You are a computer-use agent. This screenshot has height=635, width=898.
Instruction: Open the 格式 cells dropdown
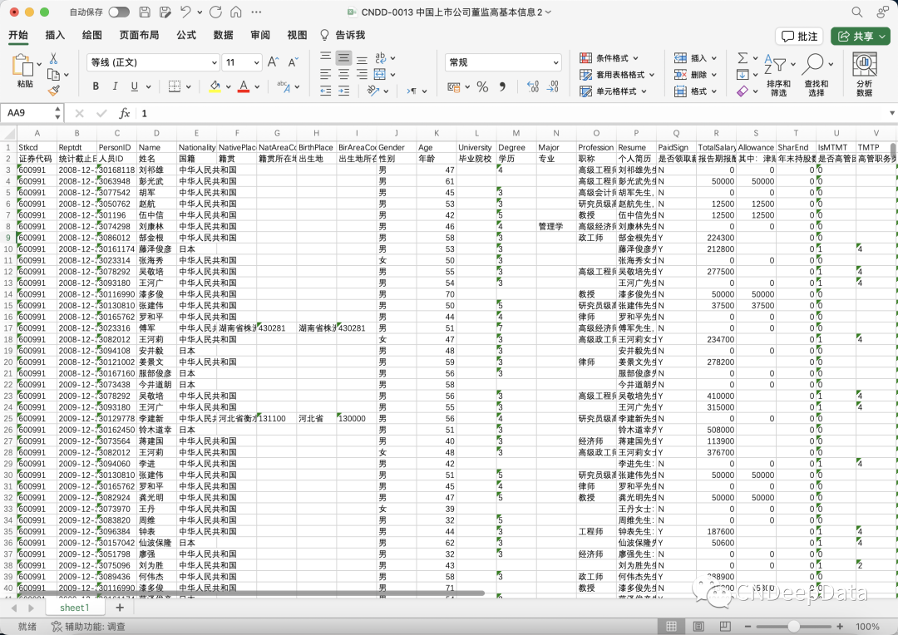click(x=694, y=91)
